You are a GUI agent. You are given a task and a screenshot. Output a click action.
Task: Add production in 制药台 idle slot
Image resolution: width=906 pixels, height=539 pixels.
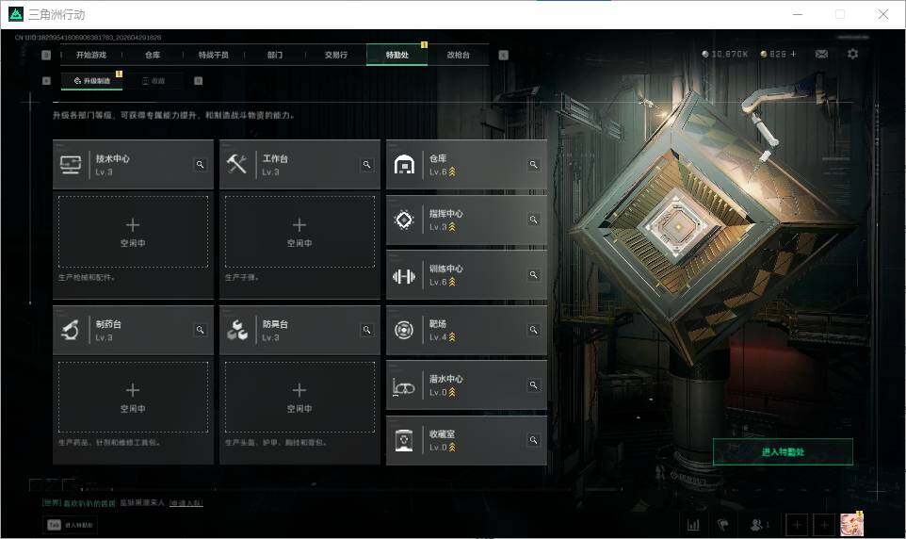[133, 398]
